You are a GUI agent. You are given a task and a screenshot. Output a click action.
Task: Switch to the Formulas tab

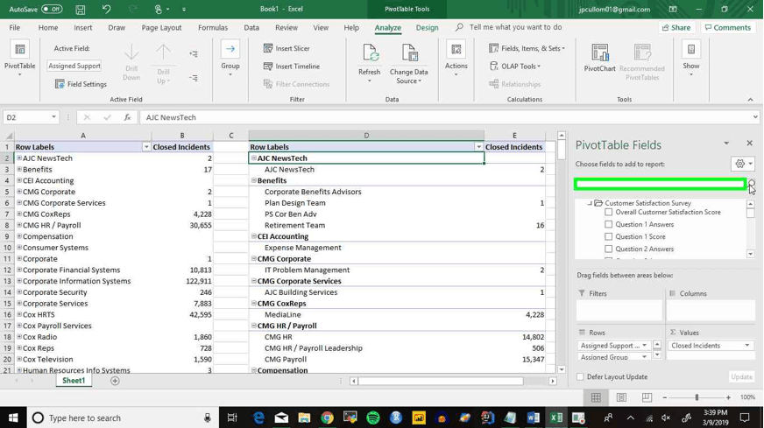click(213, 28)
